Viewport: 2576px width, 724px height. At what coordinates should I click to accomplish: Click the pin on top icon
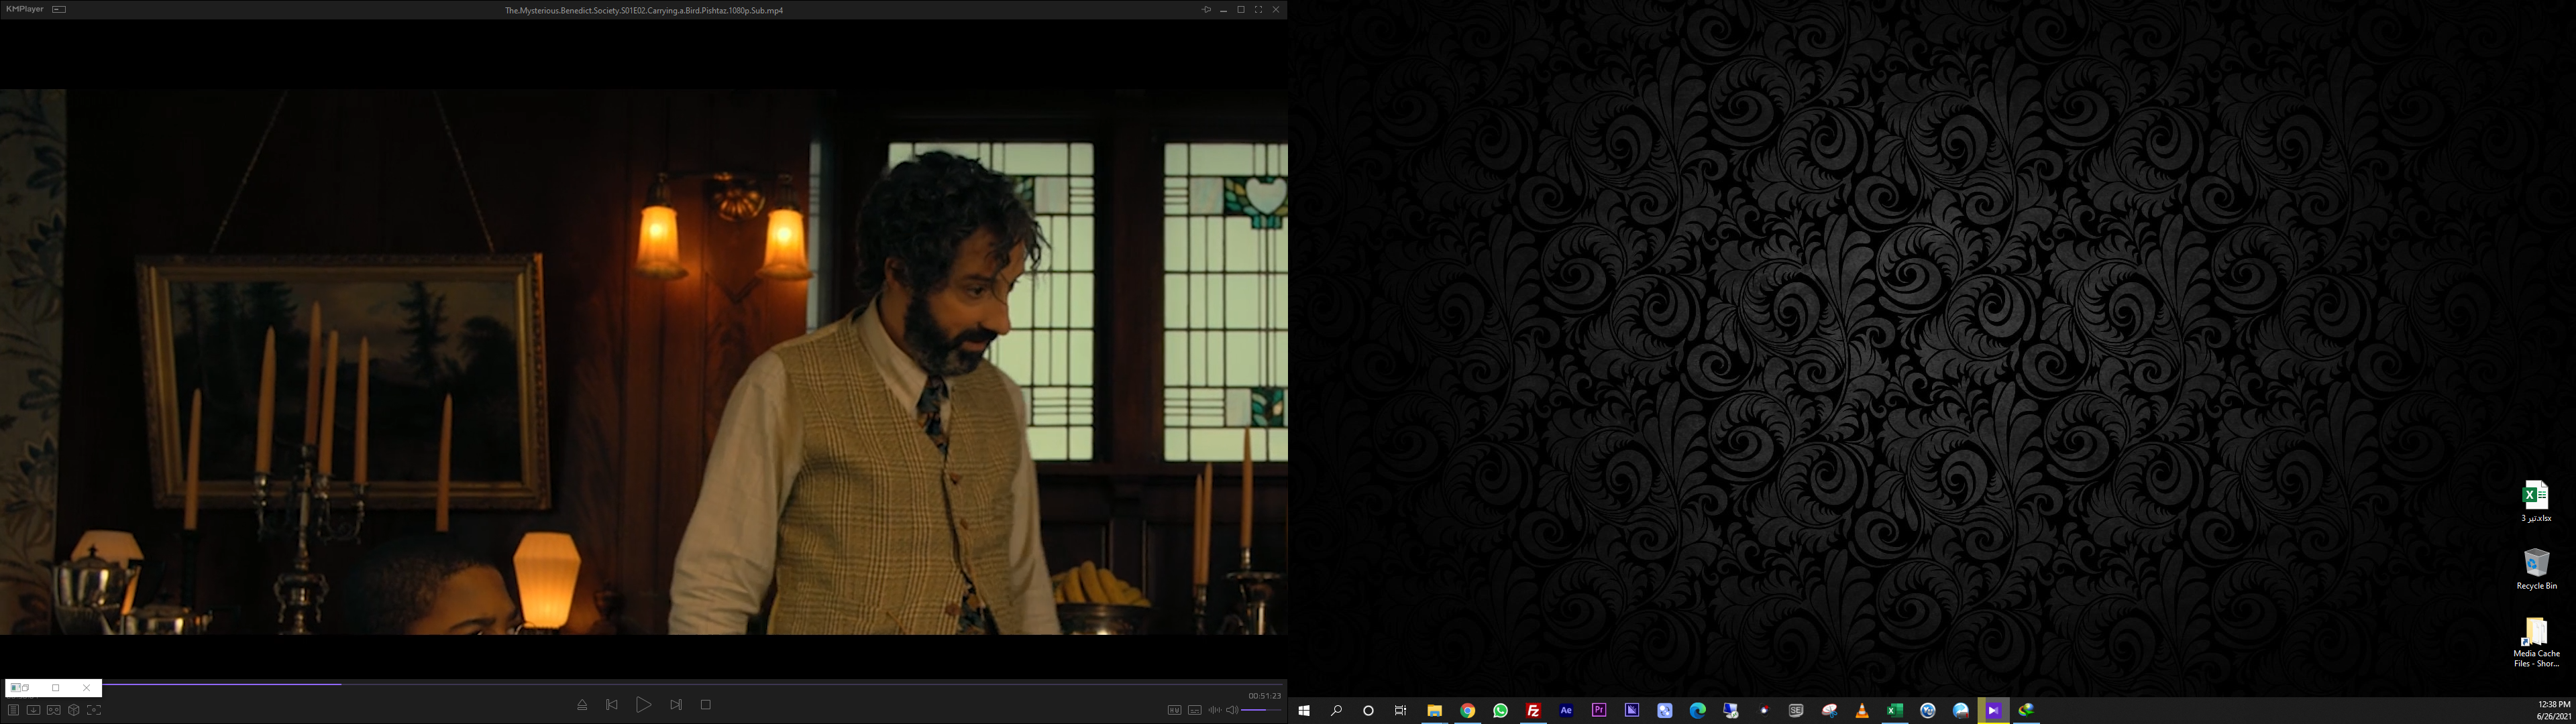tap(1206, 10)
